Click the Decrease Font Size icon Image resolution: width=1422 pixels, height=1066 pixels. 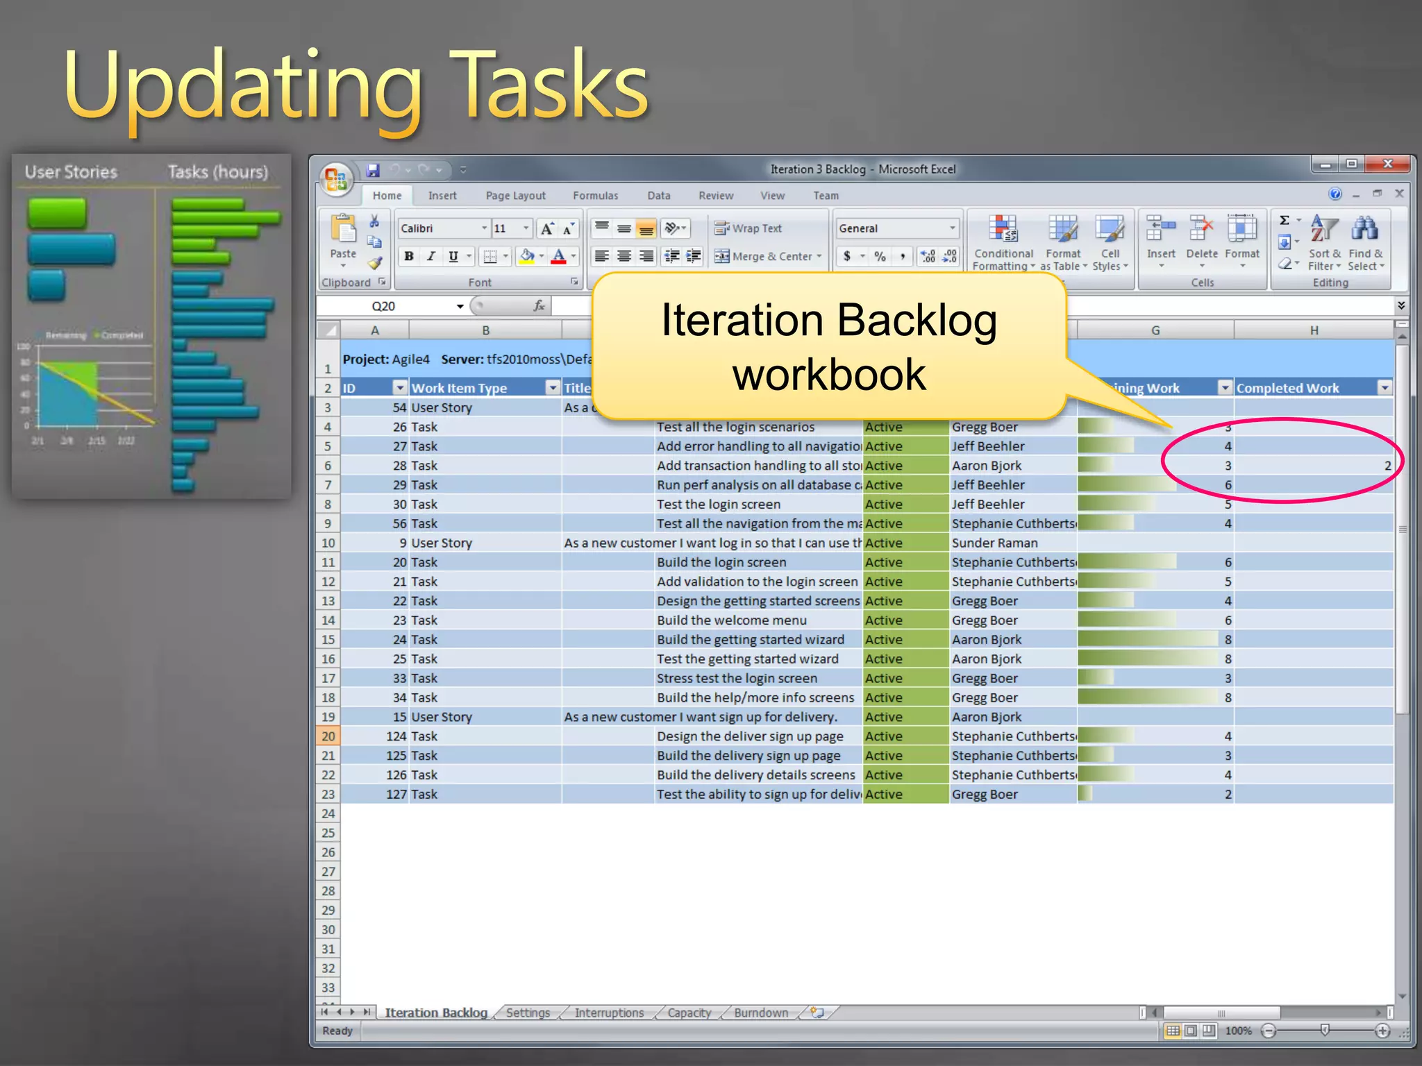pos(568,229)
